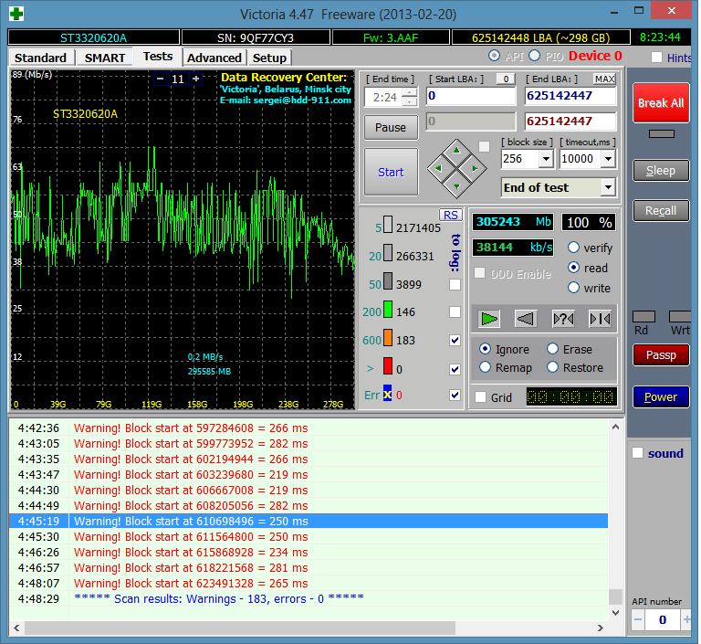Screen dimensions: 701x644
Task: Click the graph zoom plus icon
Action: [x=195, y=79]
